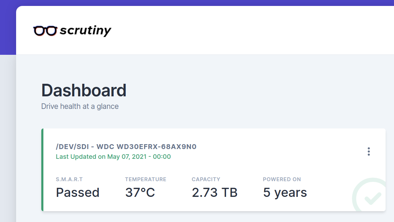Open the three-dot menu on the drive card
This screenshot has height=222, width=394.
tap(368, 151)
